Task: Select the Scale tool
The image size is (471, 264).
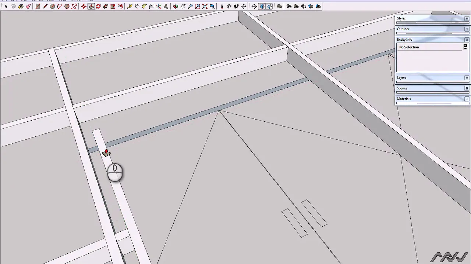Action: (x=113, y=6)
